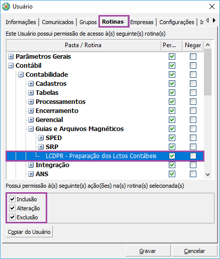Expand the SPED folder
Image resolution: width=220 pixels, height=259 pixels.
coord(41,138)
